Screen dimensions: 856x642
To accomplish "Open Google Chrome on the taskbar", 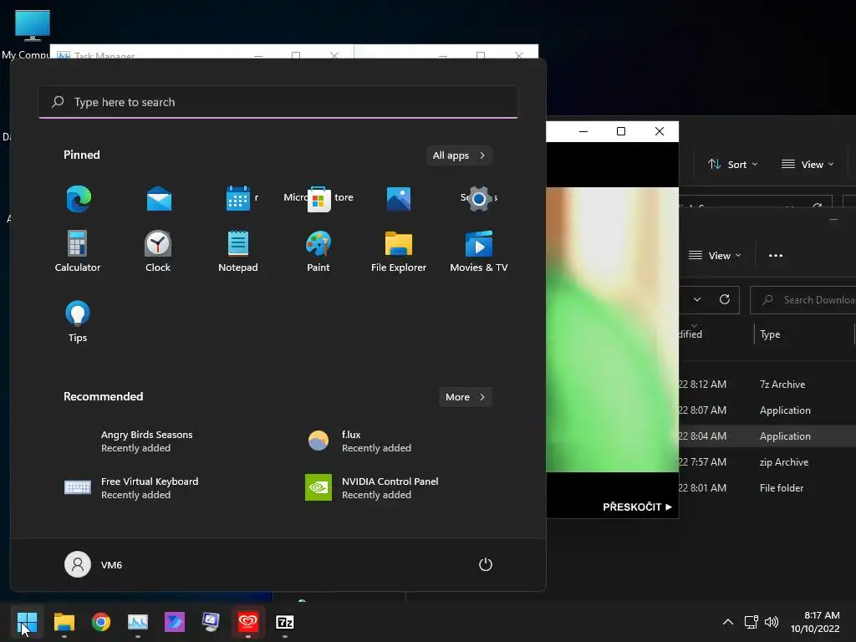I will click(101, 622).
